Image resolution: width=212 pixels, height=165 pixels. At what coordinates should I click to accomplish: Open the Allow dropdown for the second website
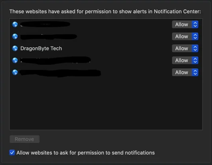185,36
